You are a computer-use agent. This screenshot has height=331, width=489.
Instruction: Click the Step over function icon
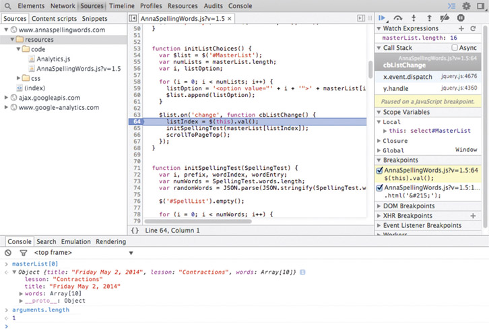(x=398, y=18)
